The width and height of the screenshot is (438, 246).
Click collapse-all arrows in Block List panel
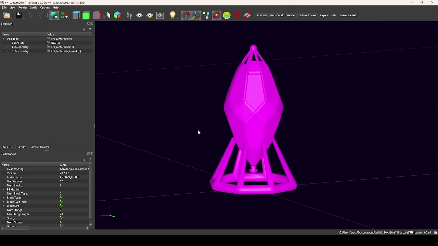tap(90, 29)
